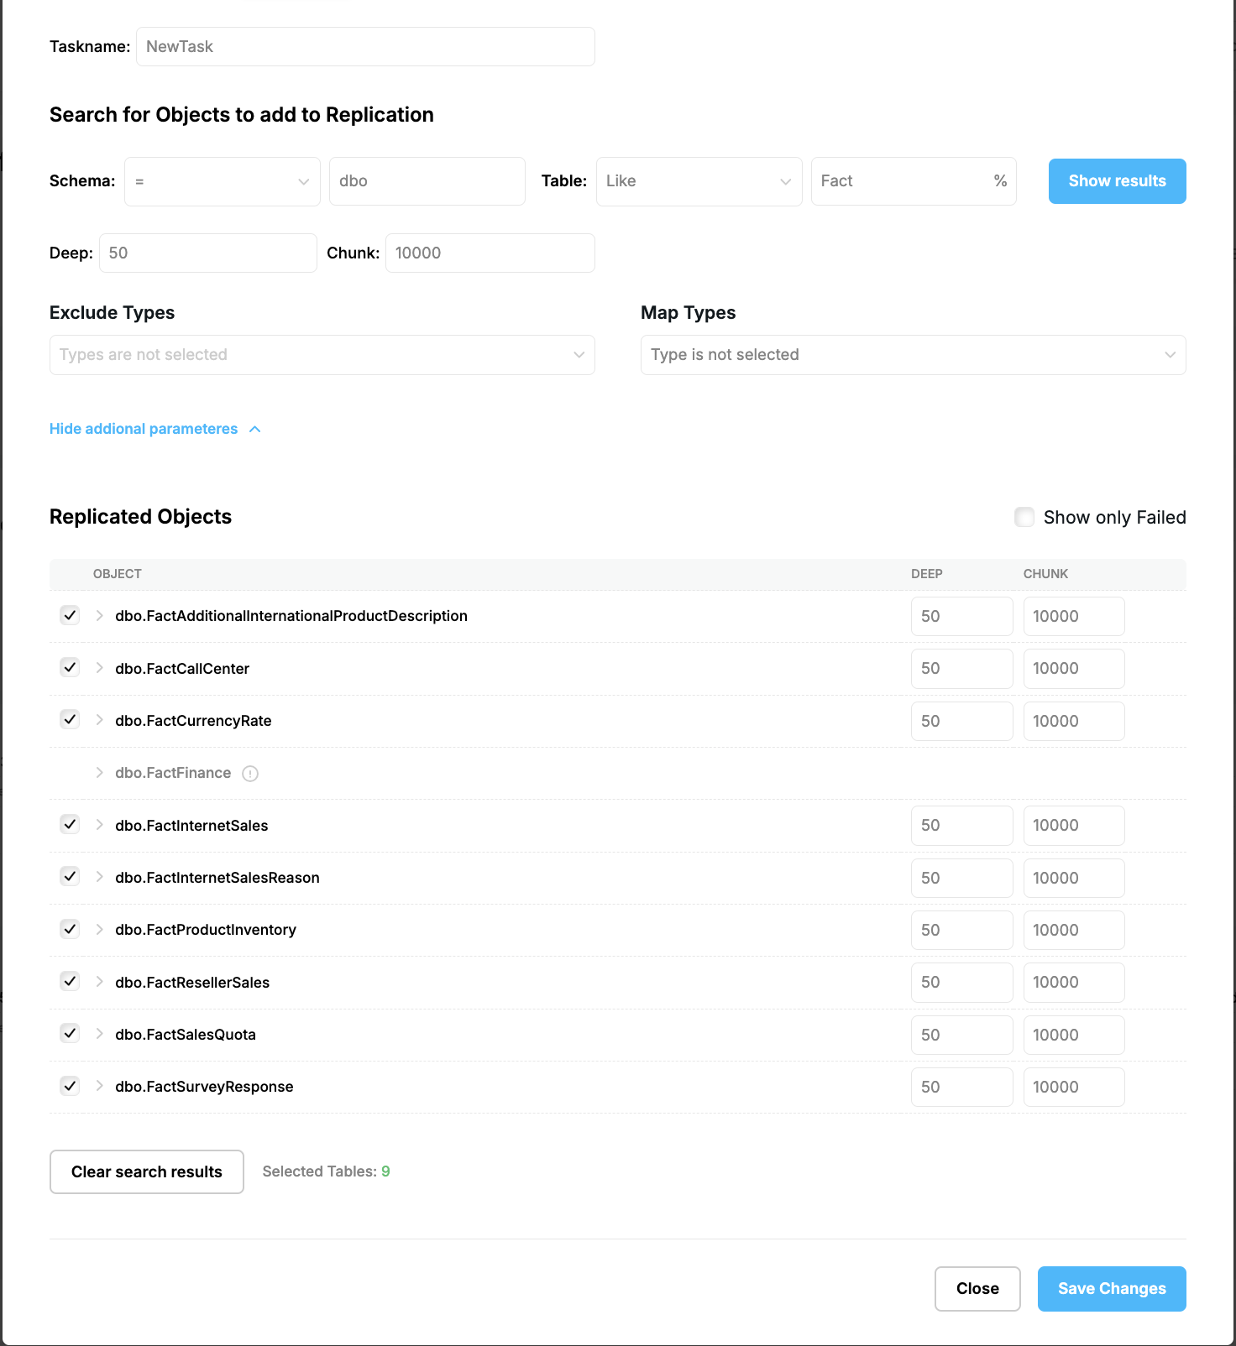
Task: Click the warning icon beside dbo.FactFinance
Action: 250,774
